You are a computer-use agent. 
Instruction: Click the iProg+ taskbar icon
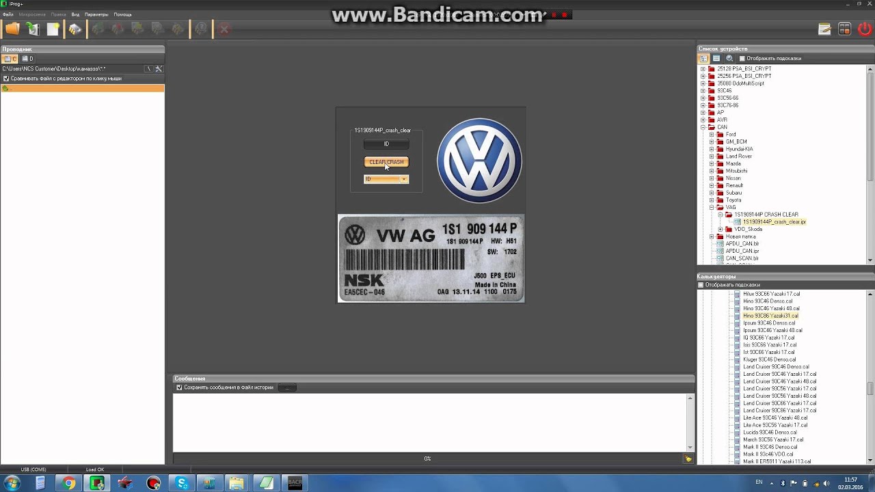coord(97,483)
